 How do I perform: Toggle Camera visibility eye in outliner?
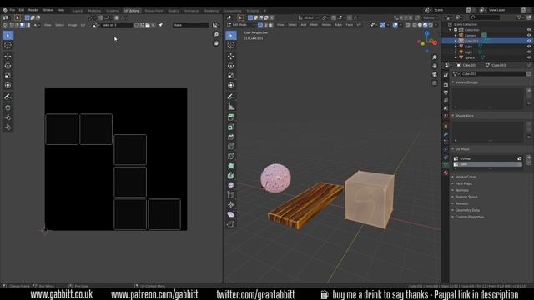(x=529, y=35)
